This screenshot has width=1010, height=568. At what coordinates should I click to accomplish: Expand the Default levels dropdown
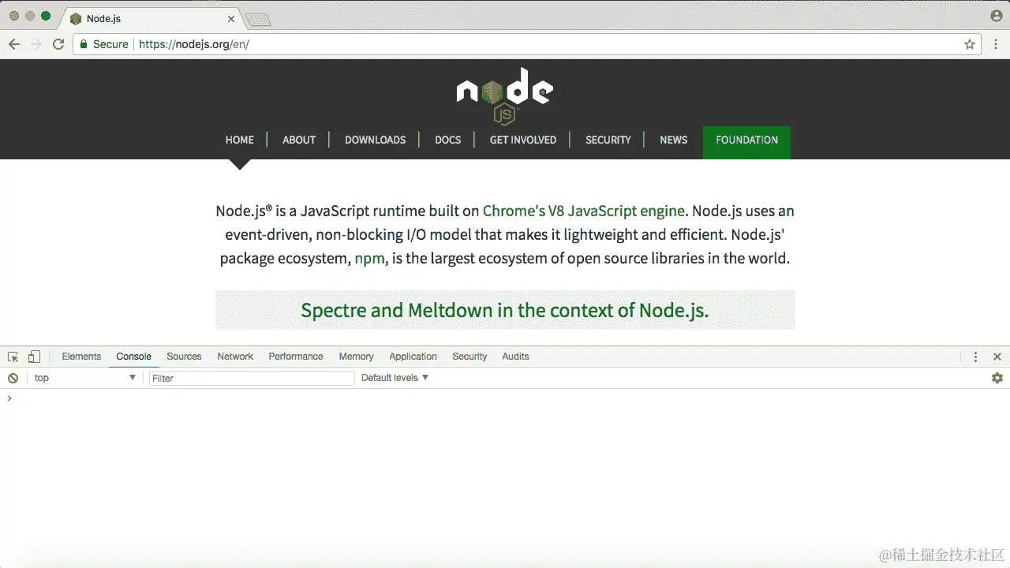coord(395,378)
